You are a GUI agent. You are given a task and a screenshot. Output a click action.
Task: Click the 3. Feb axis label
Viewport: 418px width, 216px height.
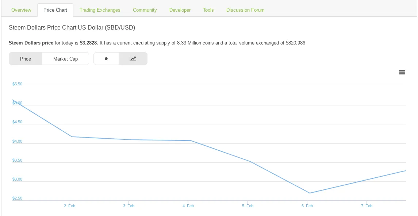[129, 206]
